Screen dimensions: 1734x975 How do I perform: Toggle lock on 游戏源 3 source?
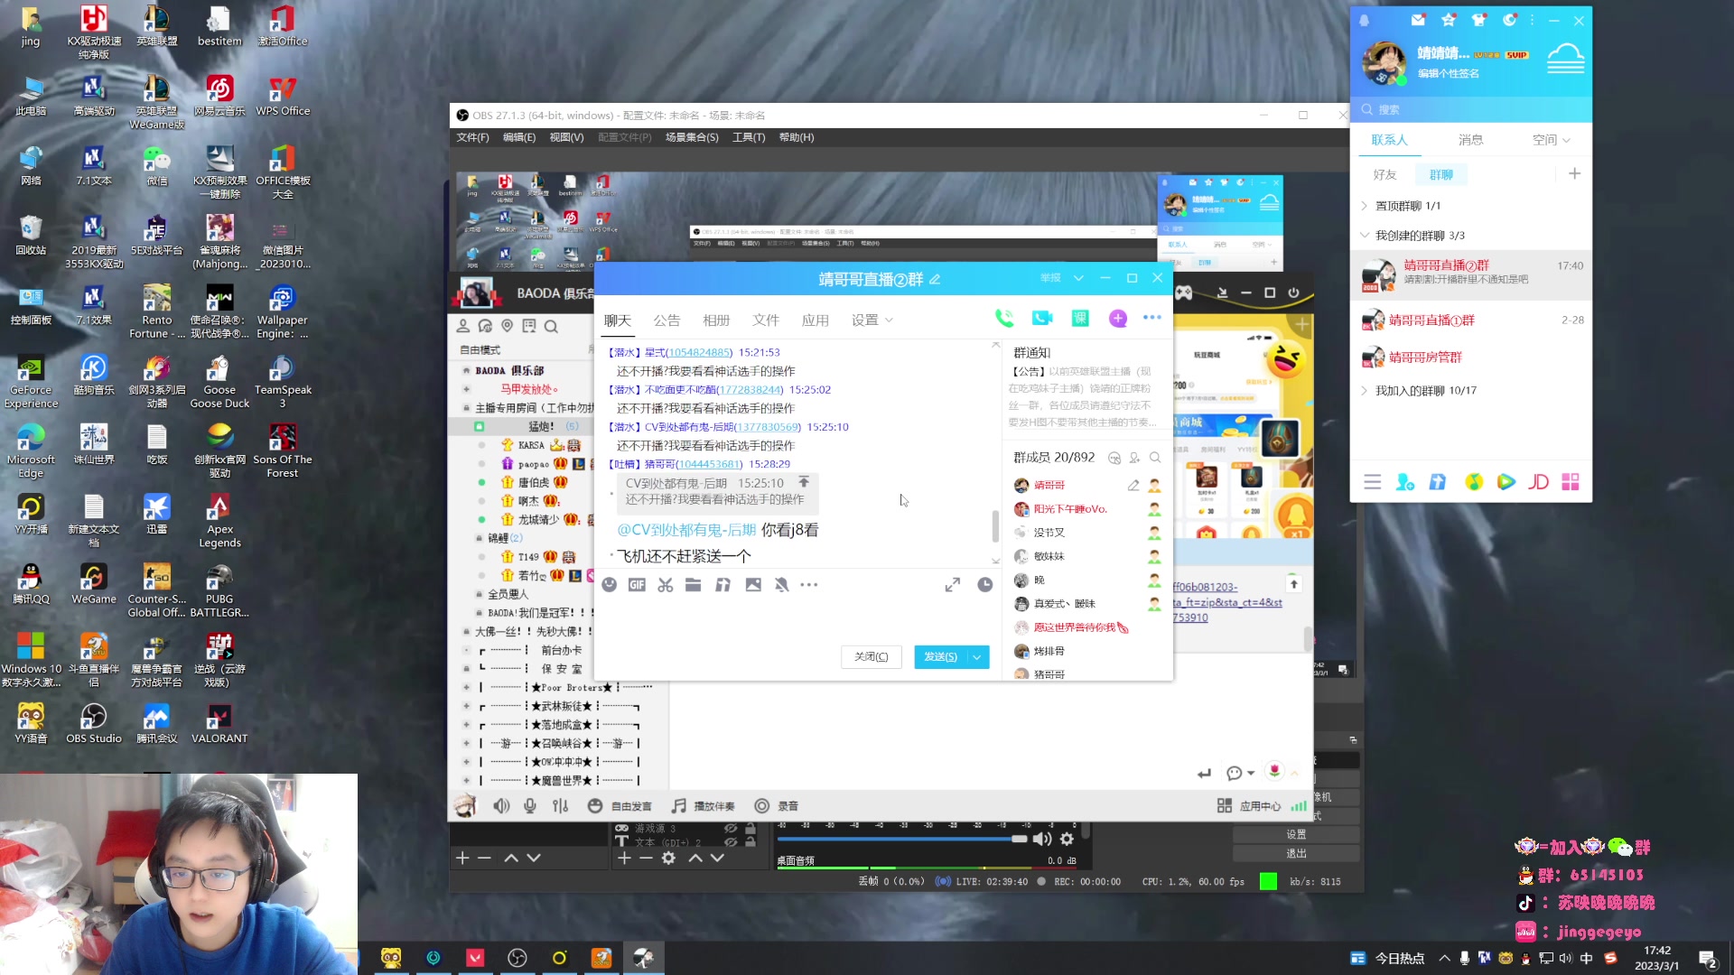pos(750,828)
